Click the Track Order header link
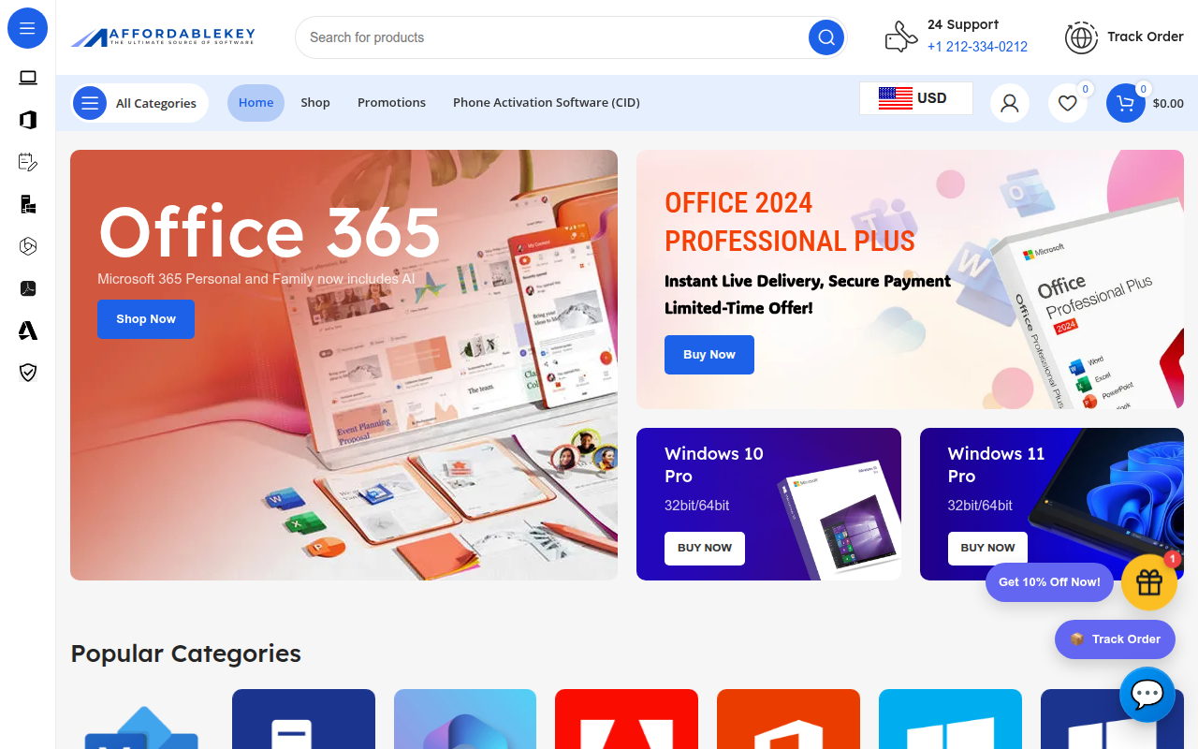 point(1146,37)
